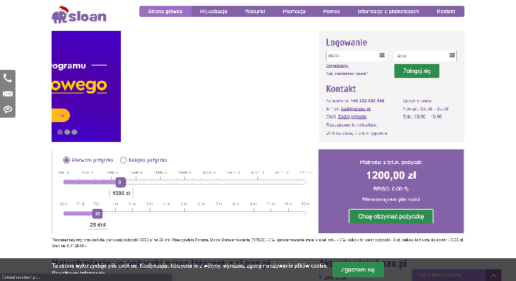Screen dimensions: 516x281
Task: Open Pomoc menu item
Action: (332, 12)
